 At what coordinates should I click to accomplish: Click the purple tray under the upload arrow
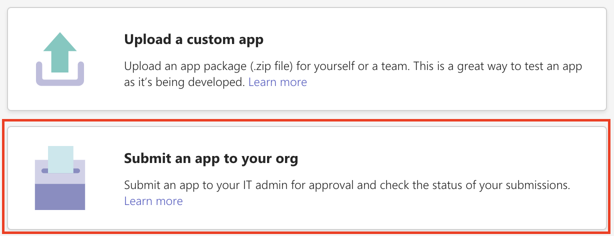(x=60, y=80)
